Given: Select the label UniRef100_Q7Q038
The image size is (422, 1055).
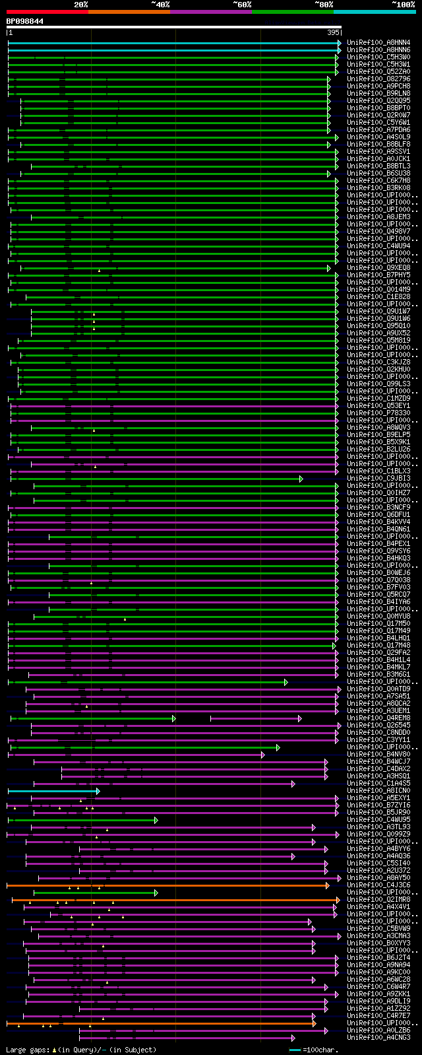Looking at the screenshot, I should (x=378, y=580).
